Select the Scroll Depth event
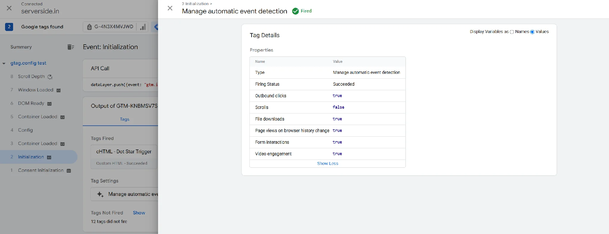 click(31, 77)
